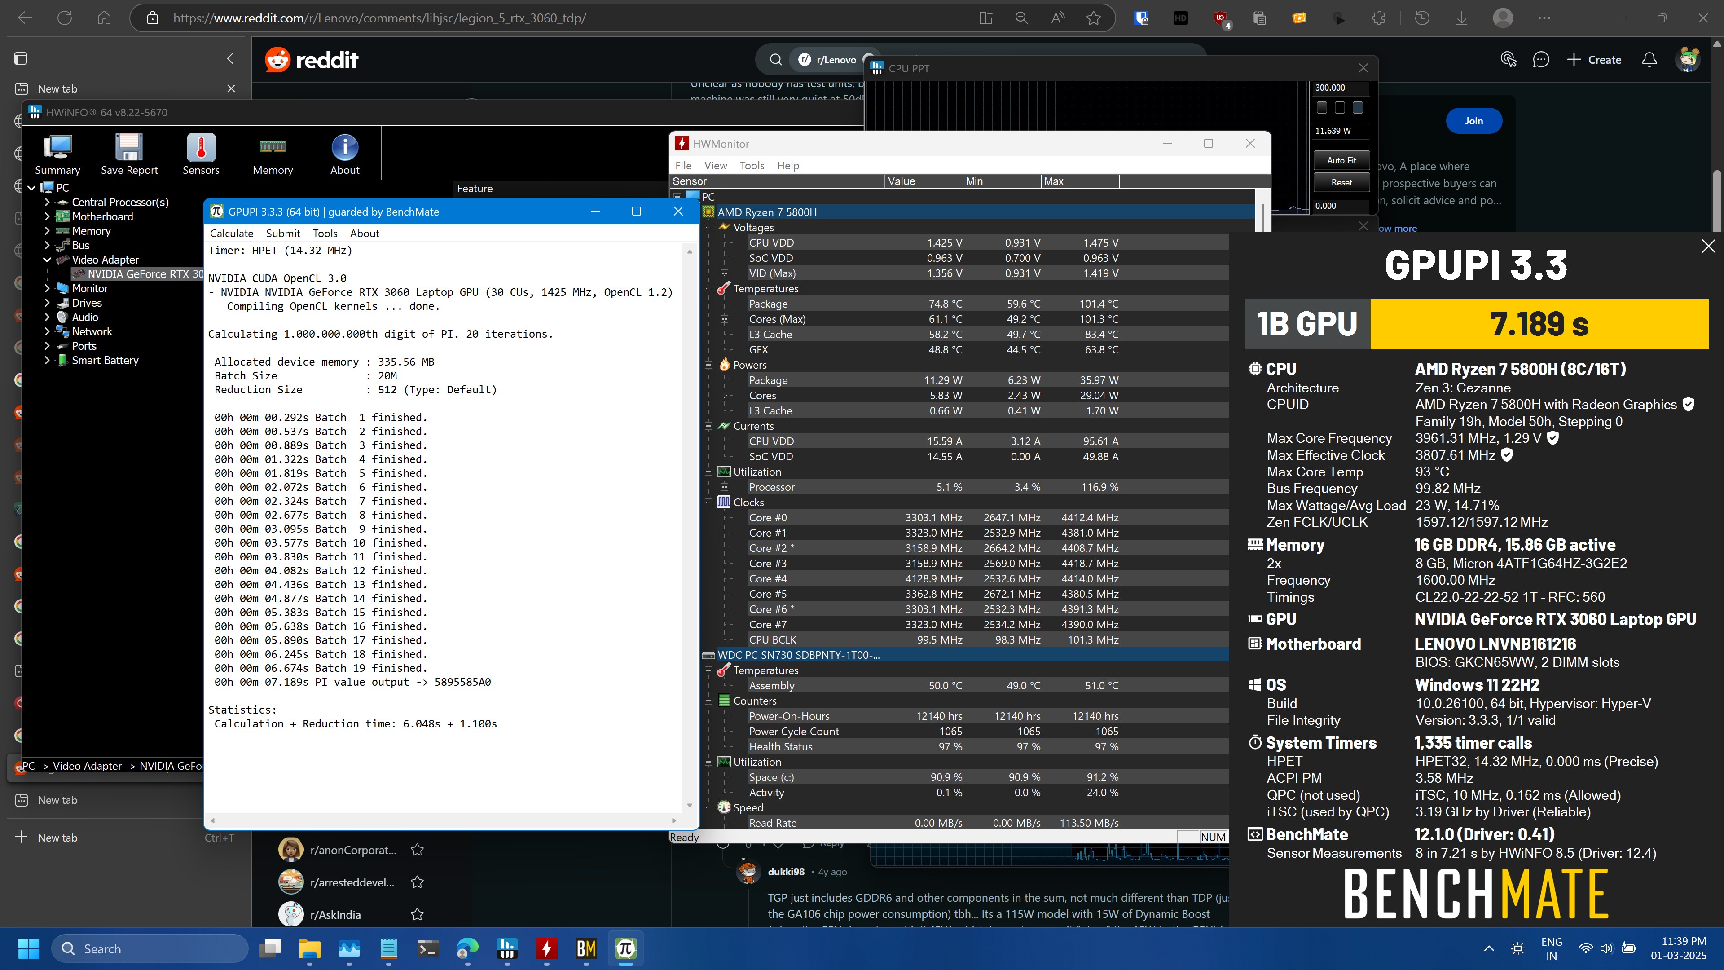Expand Central Processor(s) in HWiNFO tree
The height and width of the screenshot is (970, 1724).
point(47,202)
